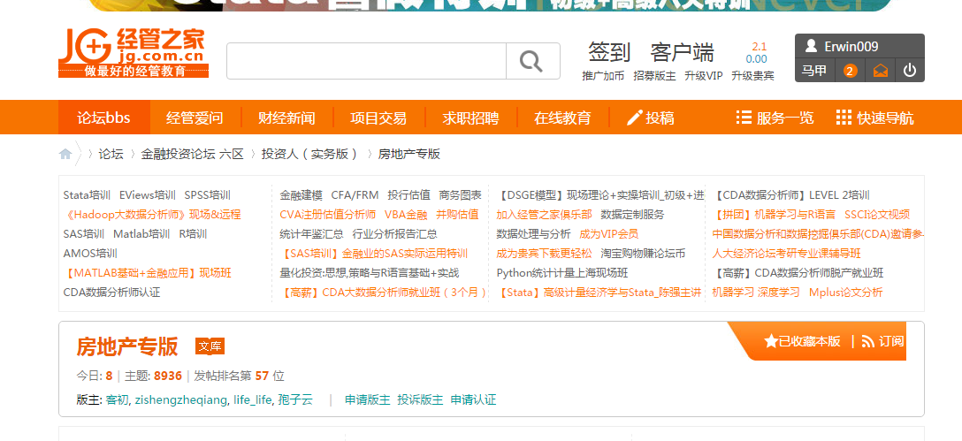Open 项目交易 navigation item
Viewport: 962px width, 441px height.
(378, 118)
